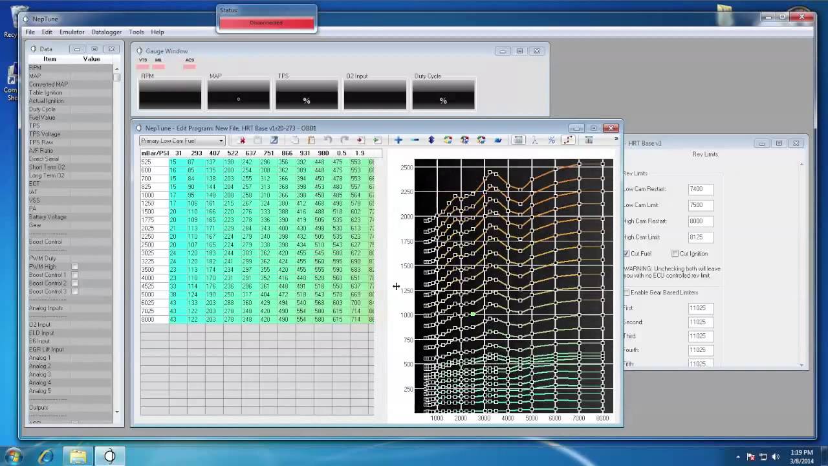Open the File menu
Viewport: 828px width, 466px height.
pyautogui.click(x=30, y=32)
